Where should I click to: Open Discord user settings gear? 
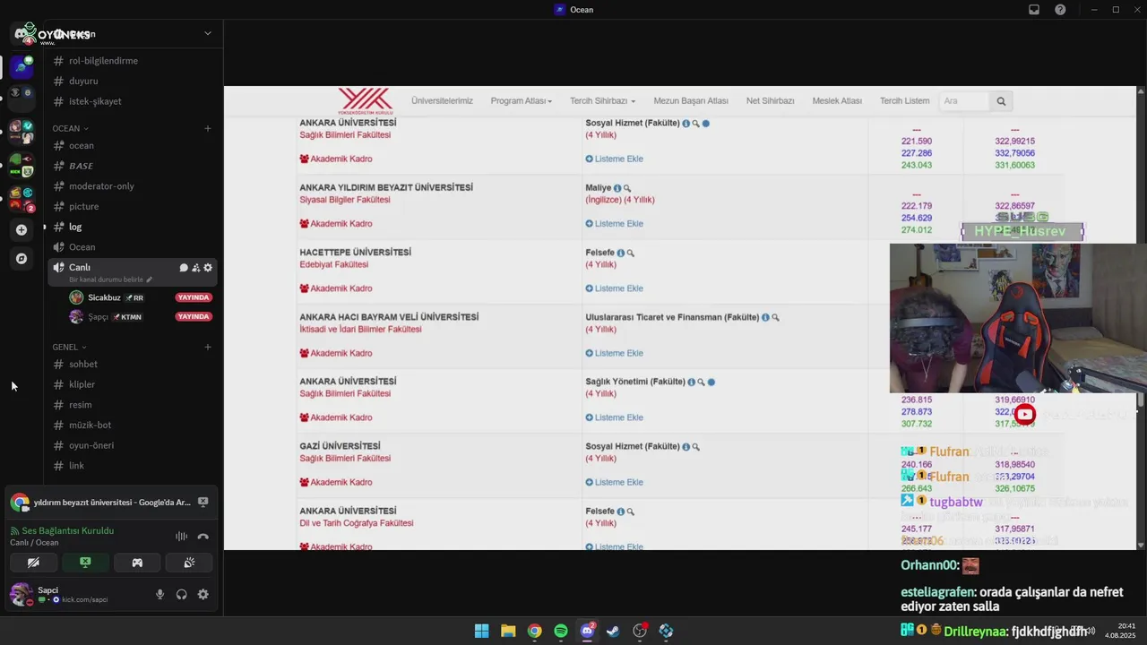[203, 594]
